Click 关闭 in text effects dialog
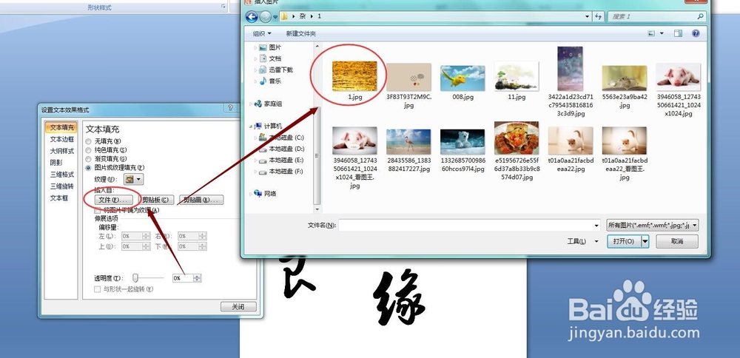740x358 pixels. pos(238,306)
